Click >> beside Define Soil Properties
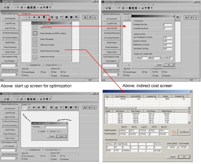Viewport: 201px width, 164px height. 35,39
